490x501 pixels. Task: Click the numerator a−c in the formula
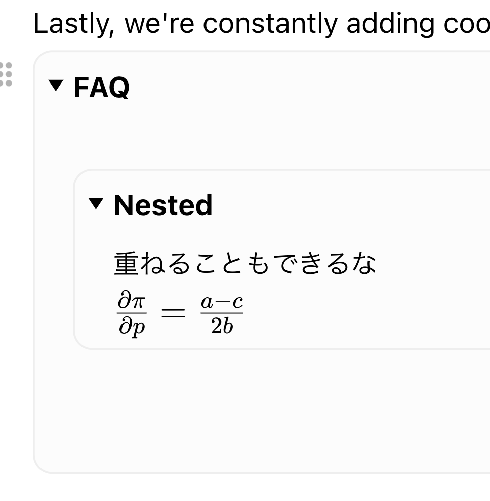pos(222,302)
